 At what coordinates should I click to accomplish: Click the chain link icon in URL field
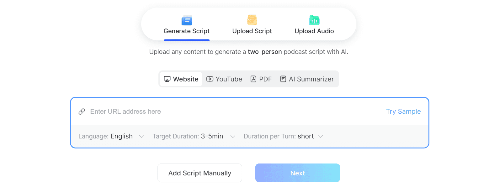pos(82,112)
